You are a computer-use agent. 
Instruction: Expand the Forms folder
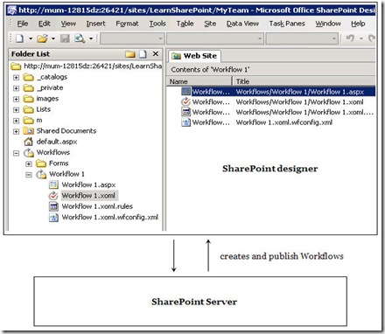[29, 164]
